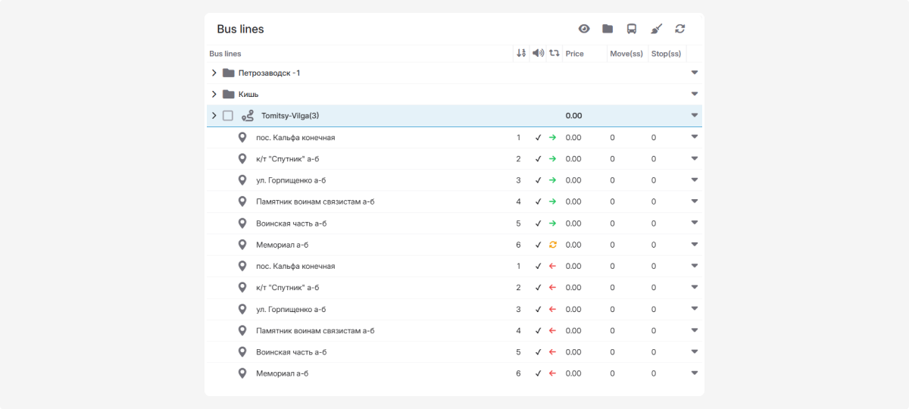The height and width of the screenshot is (409, 909).
Task: Toggle sound checkmark for first пос. Кальфа конечная
Action: (x=538, y=138)
